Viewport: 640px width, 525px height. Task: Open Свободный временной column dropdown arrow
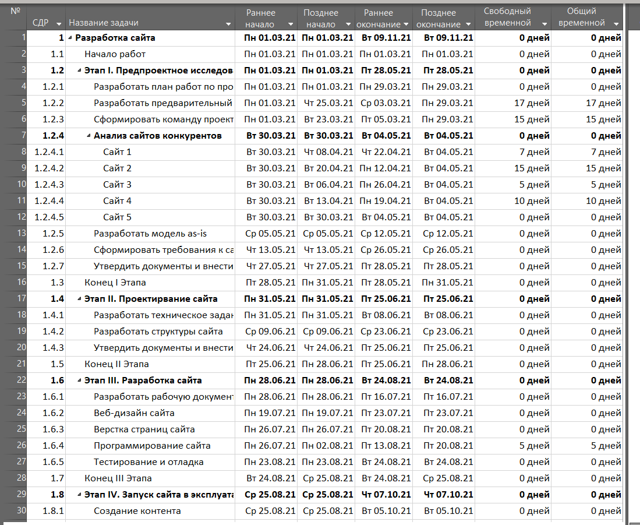544,24
